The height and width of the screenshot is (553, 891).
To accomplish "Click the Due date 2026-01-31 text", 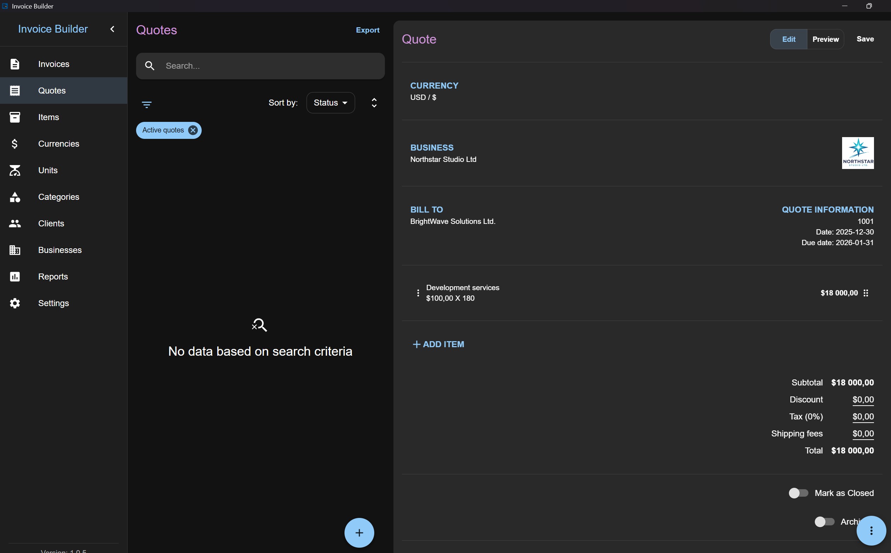I will [x=837, y=242].
